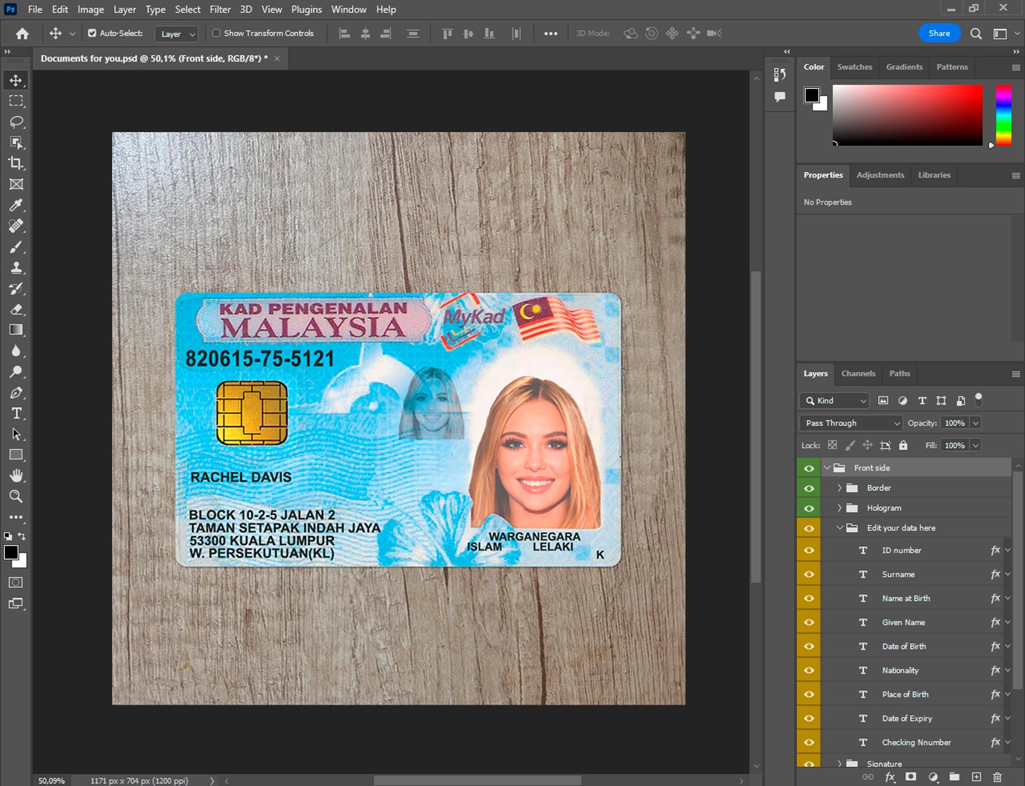Image resolution: width=1025 pixels, height=786 pixels.
Task: Pick the Eyedropper tool
Action: point(16,205)
